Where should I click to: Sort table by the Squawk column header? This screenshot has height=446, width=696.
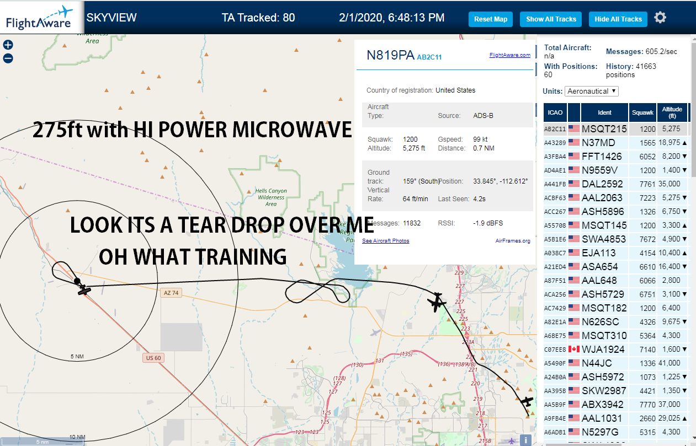643,112
